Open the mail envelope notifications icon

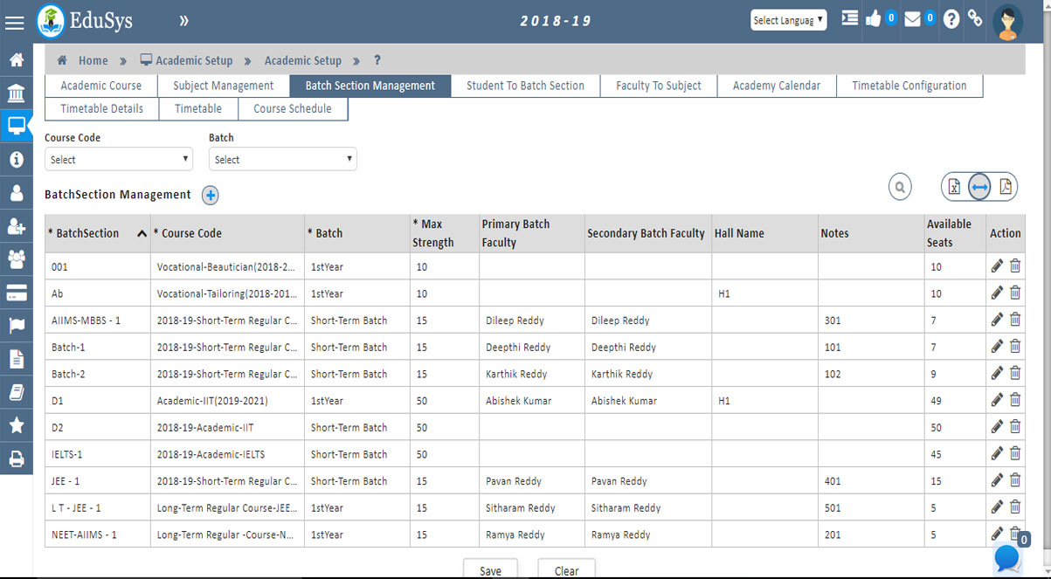pos(913,19)
